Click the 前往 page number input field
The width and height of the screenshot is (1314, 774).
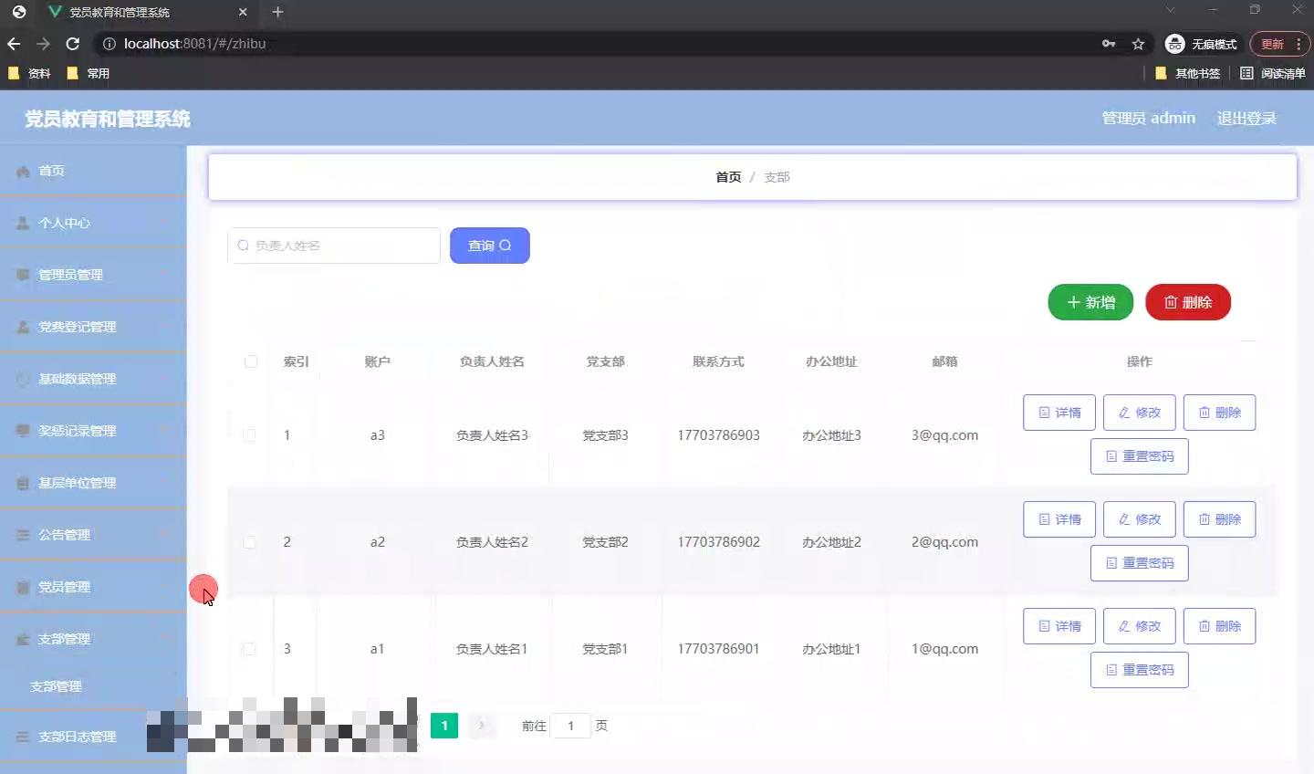pos(570,726)
